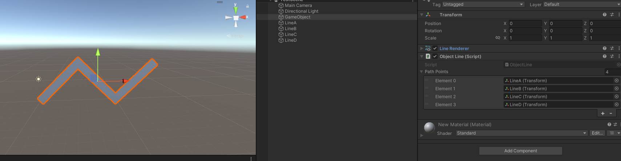The image size is (621, 161).
Task: Click Rotation Y input field
Action: click(x=565, y=31)
